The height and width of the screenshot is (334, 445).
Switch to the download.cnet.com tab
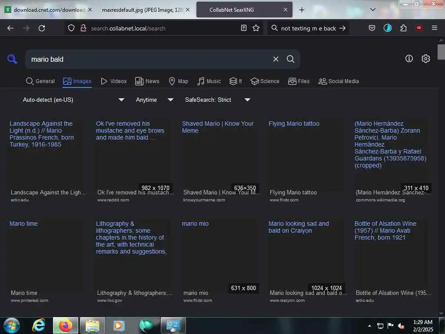coord(48,10)
